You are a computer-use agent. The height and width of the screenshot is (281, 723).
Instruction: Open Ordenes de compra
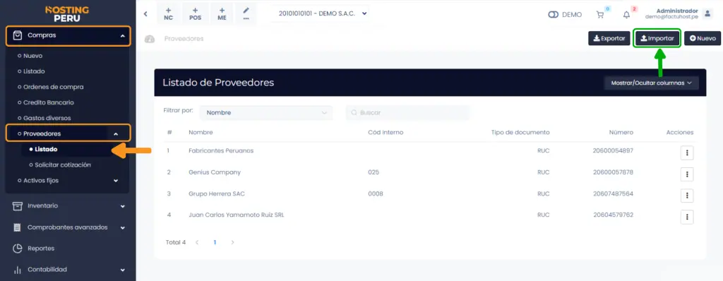pos(54,87)
